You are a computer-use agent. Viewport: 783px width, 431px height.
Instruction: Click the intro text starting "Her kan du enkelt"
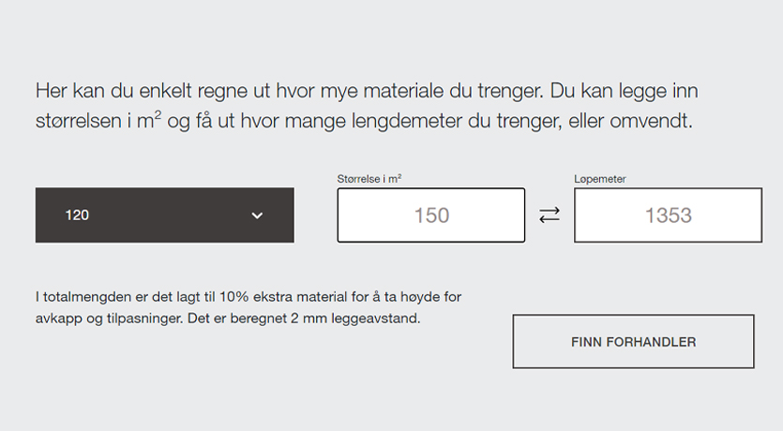[x=366, y=92]
